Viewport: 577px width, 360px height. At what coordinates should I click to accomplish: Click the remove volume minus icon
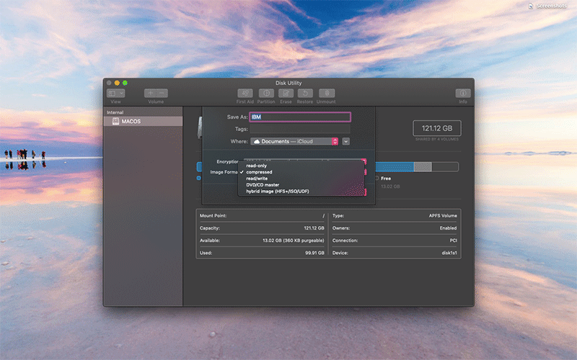coord(162,93)
